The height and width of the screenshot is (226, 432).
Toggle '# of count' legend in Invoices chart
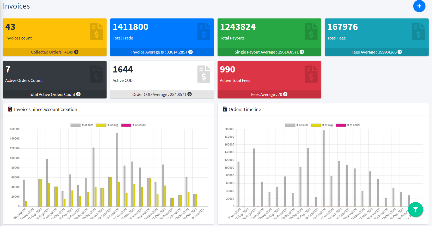tap(133, 125)
